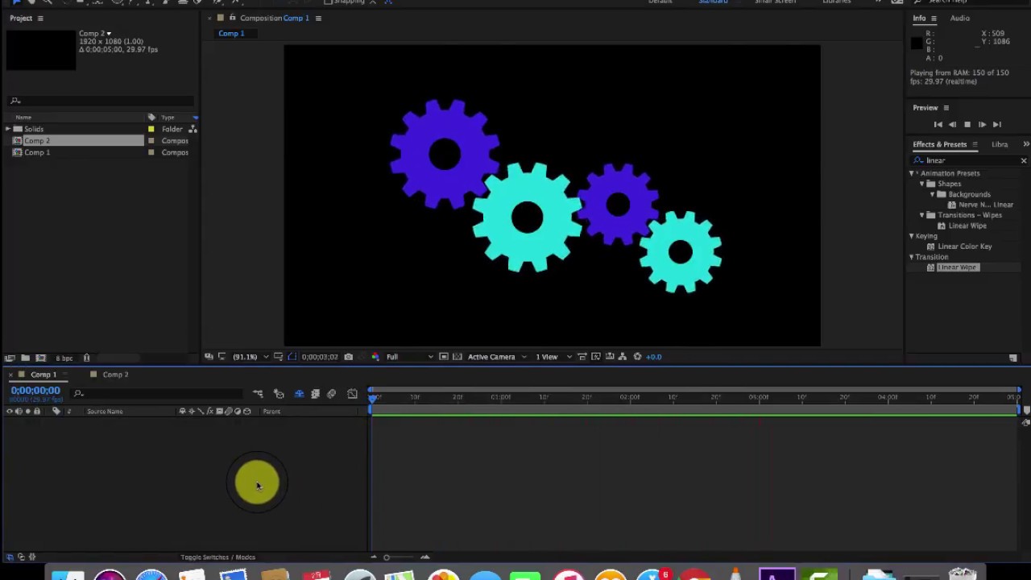Switch to the Comp 2 timeline tab

pos(115,375)
